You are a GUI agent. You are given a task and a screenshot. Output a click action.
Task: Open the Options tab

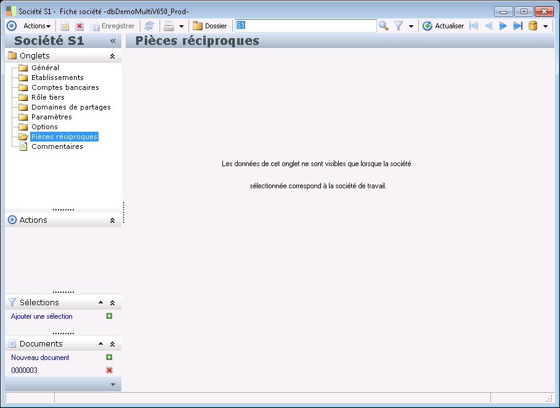pyautogui.click(x=44, y=127)
